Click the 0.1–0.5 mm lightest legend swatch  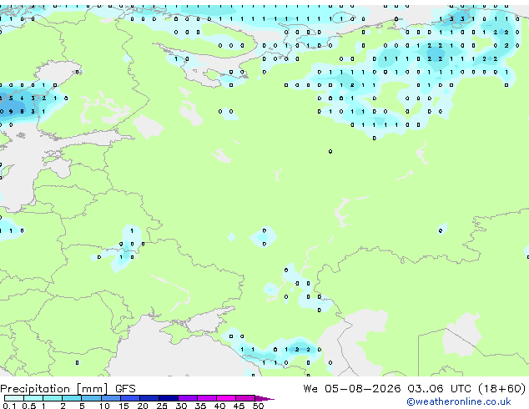click(14, 398)
